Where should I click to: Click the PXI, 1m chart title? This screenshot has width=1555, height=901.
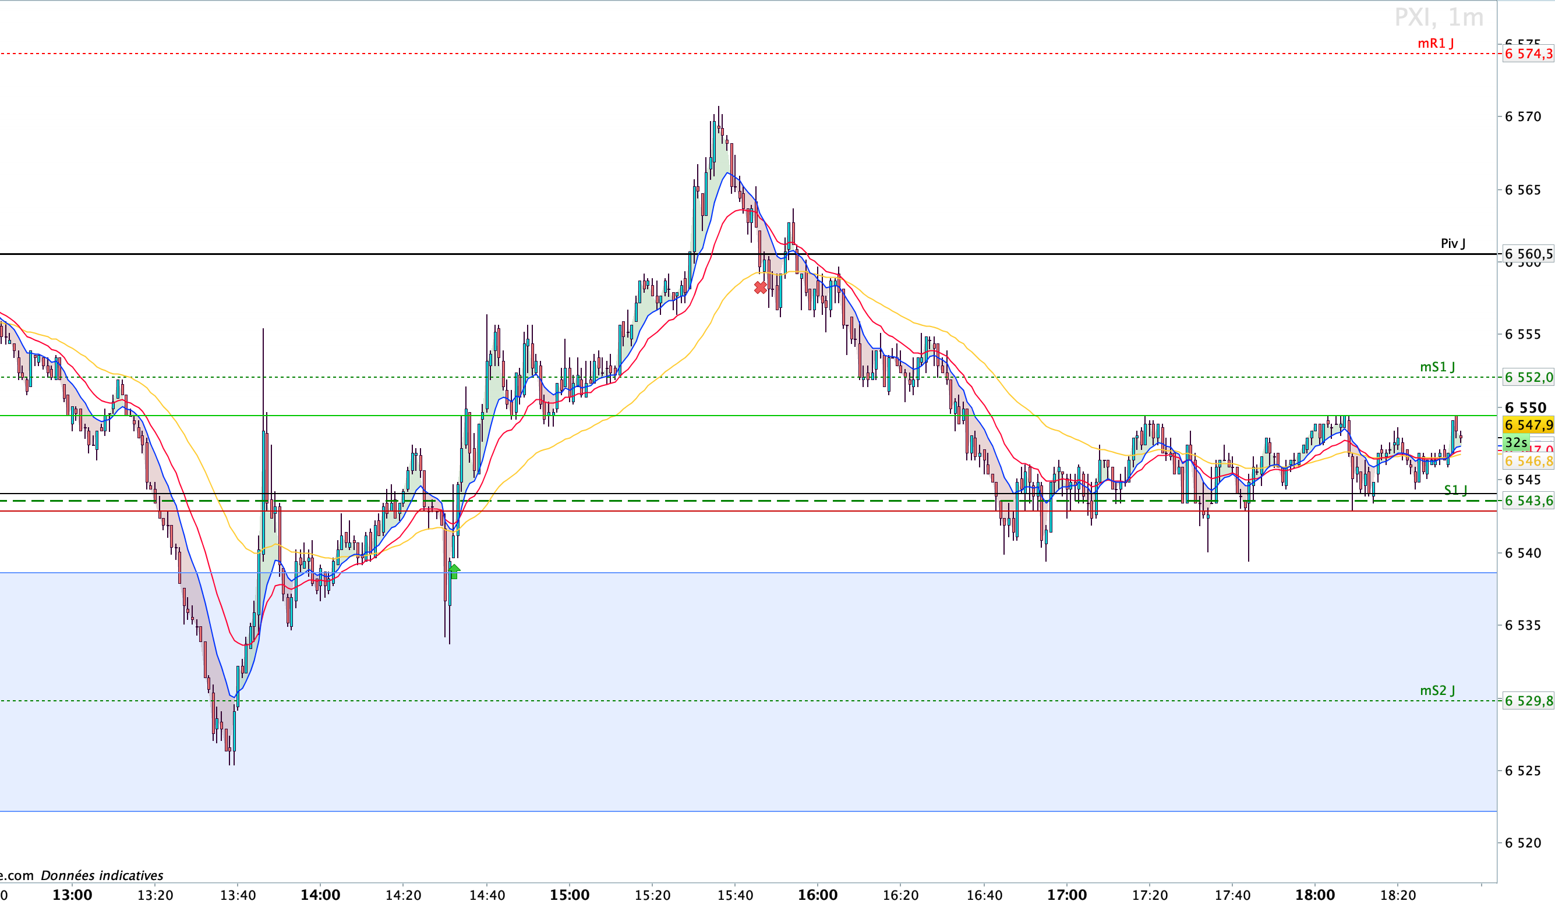(1439, 17)
